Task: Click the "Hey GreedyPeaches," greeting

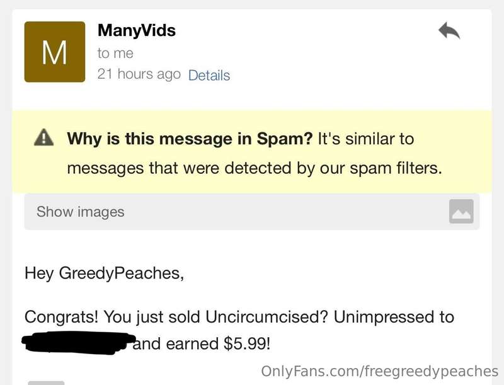Action: [104, 273]
